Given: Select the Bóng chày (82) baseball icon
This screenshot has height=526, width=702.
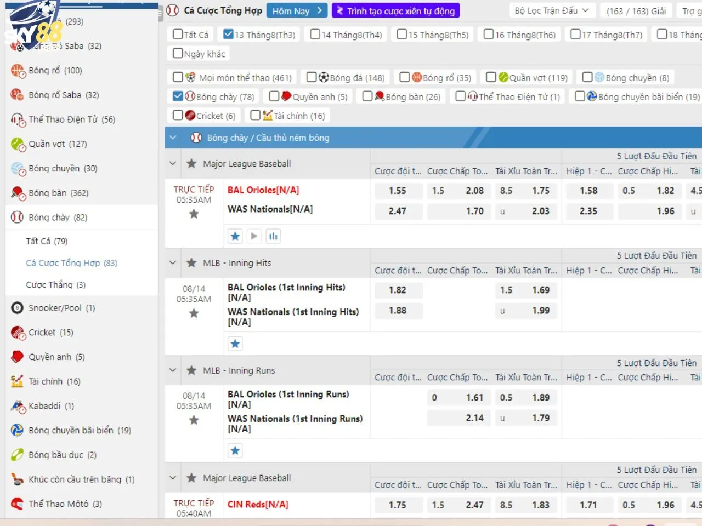Looking at the screenshot, I should [18, 218].
